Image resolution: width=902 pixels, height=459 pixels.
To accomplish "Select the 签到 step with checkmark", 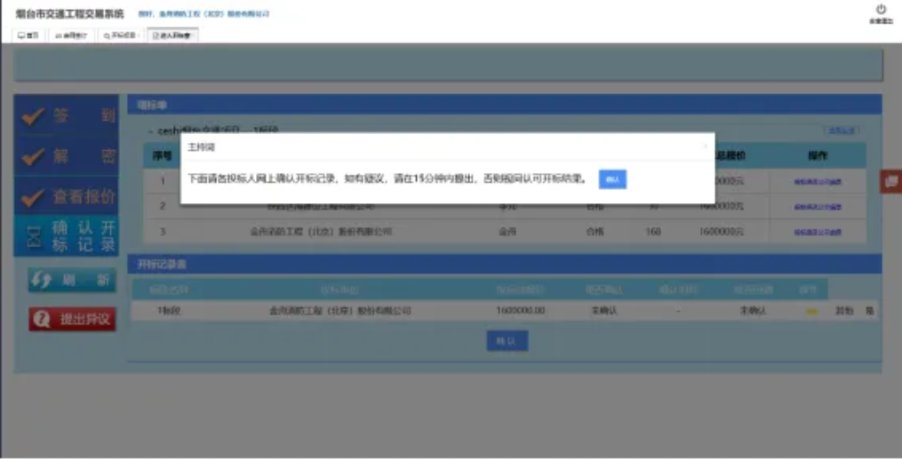I will (66, 115).
